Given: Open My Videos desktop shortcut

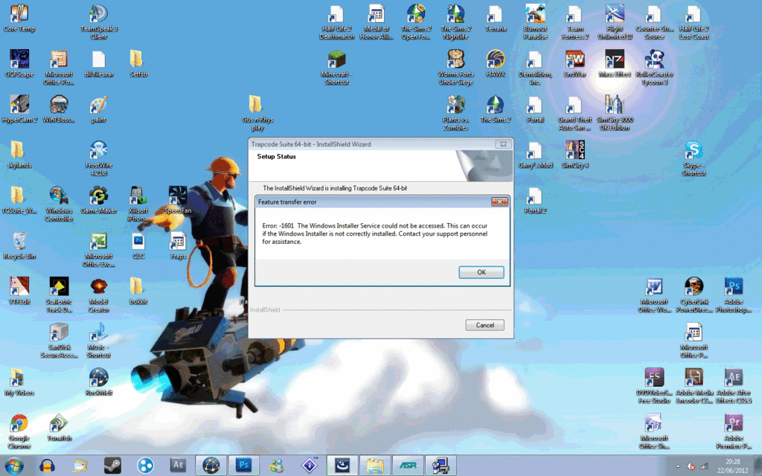Looking at the screenshot, I should click(19, 382).
